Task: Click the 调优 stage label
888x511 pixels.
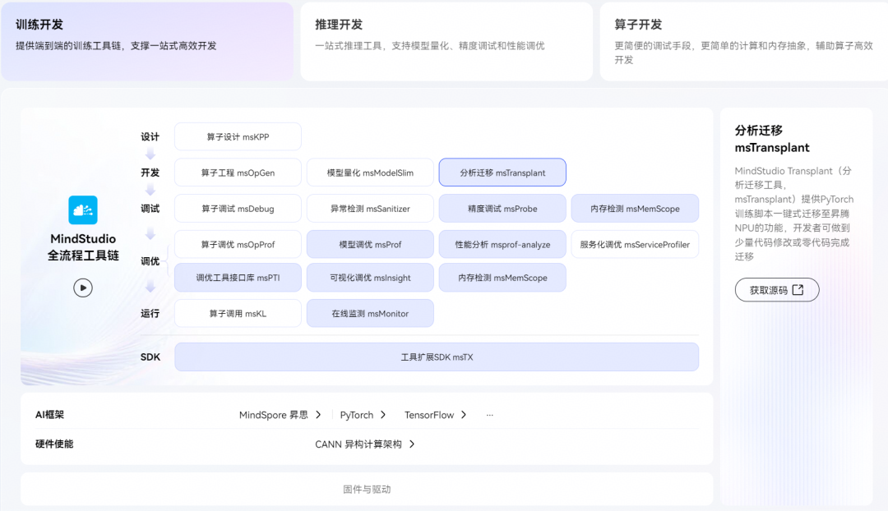Action: click(x=150, y=261)
